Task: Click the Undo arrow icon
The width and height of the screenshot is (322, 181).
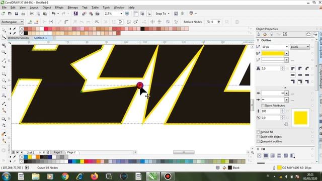Action: pos(54,14)
